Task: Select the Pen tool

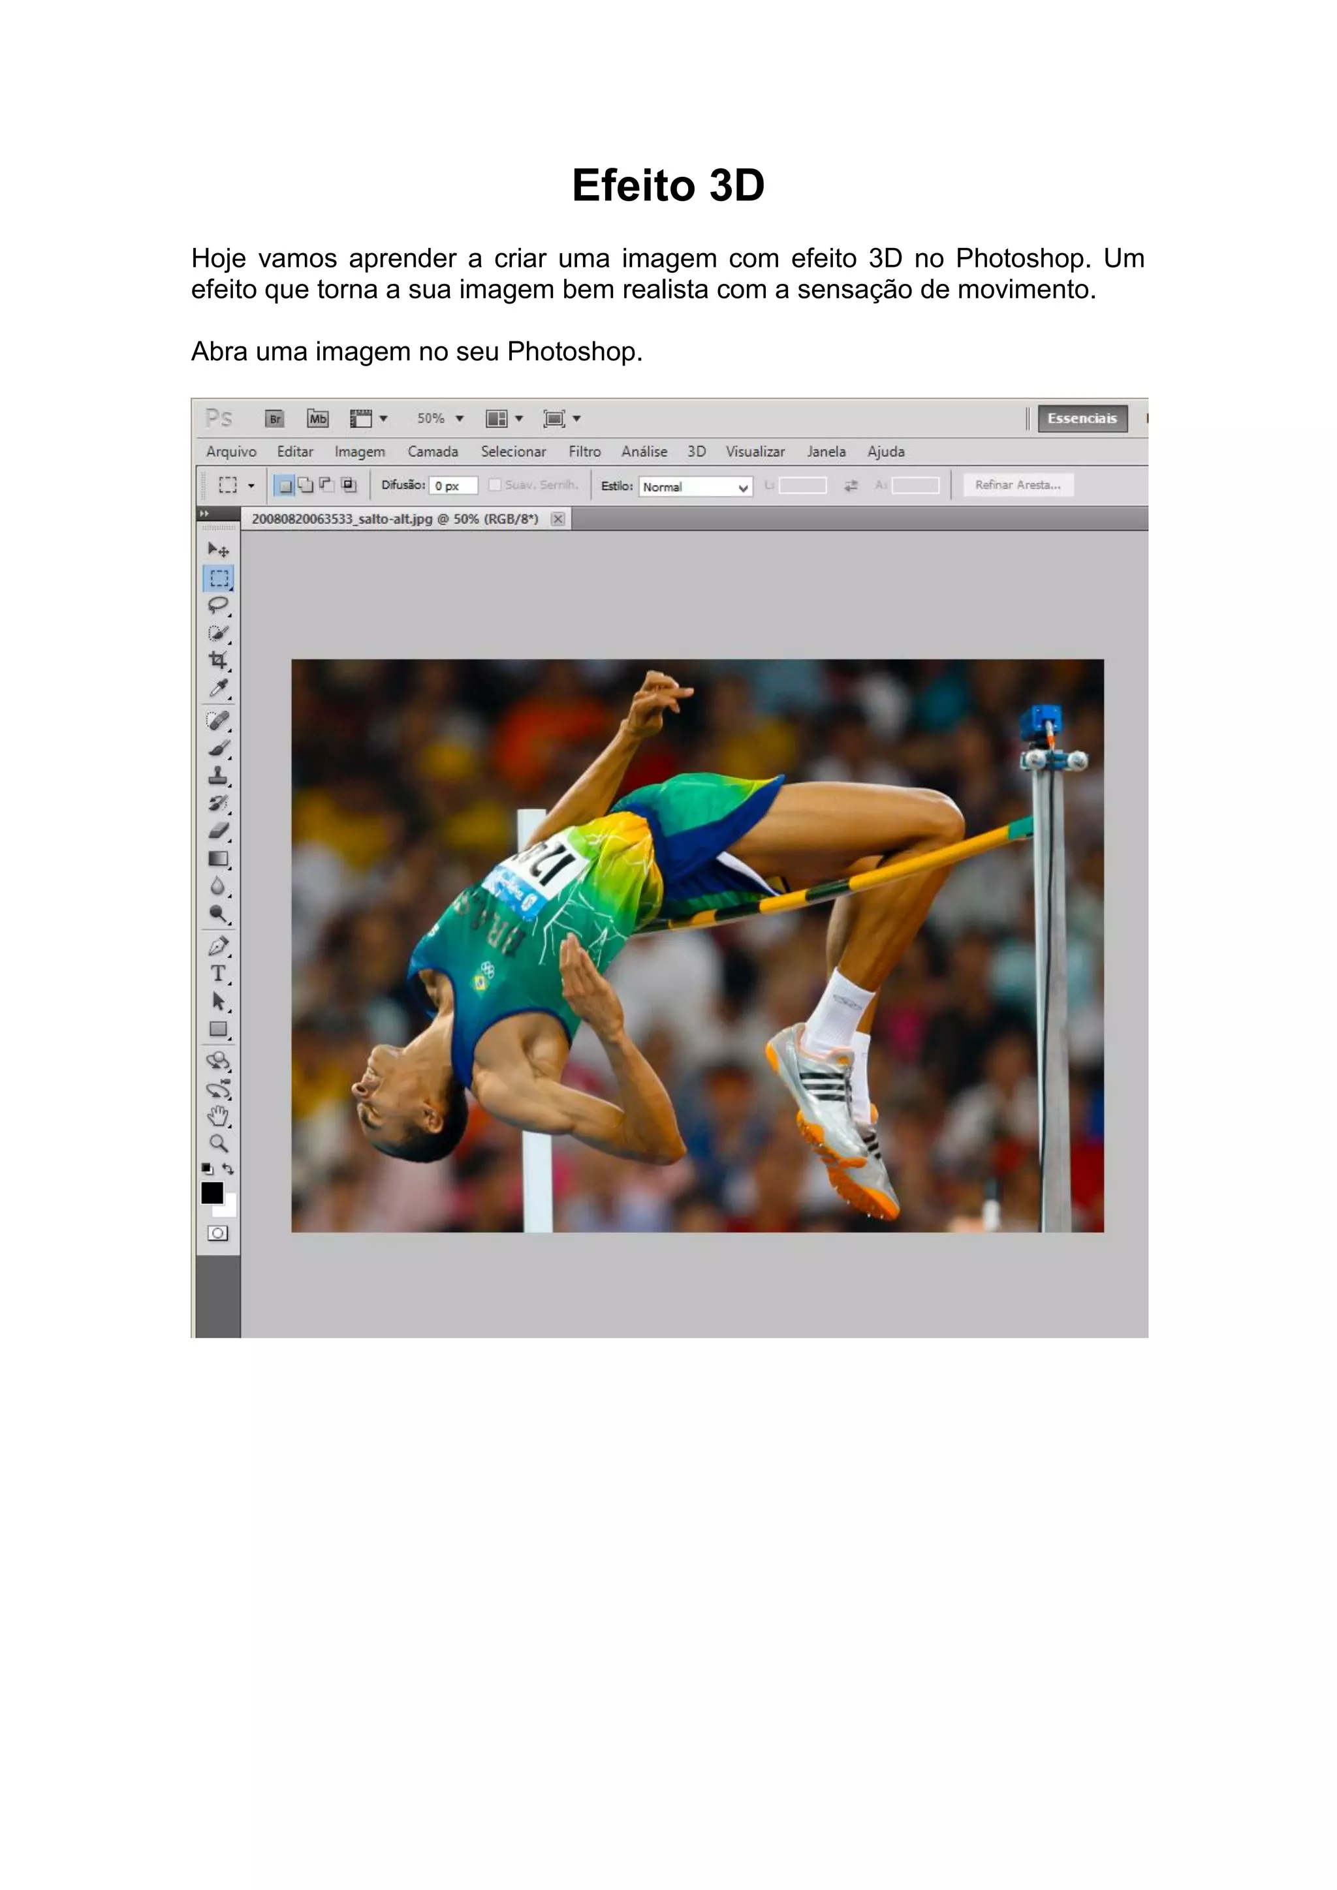Action: click(217, 946)
